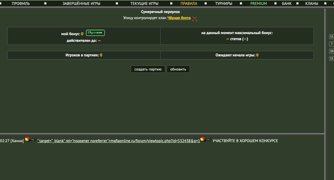Screen dimensions: 334x180
Task: Click the УЧАСТВУЙТЕ В ХОРОШЕМ КОНКУРСЕ chat text
Action: pyautogui.click(x=245, y=141)
